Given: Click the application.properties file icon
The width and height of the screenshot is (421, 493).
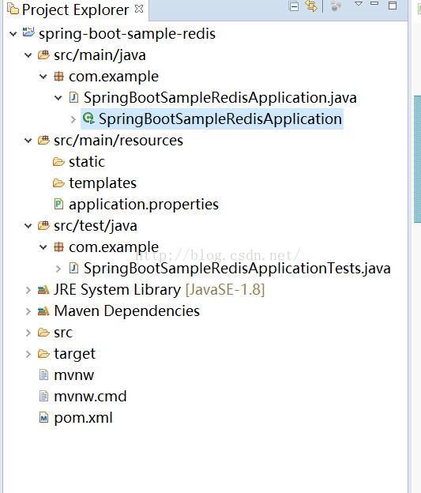Looking at the screenshot, I should point(58,204).
